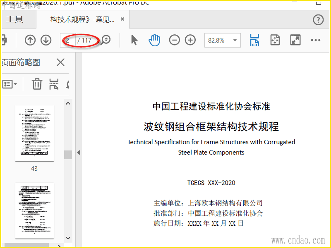Switch to the 构技术规程》-意见... document tab
Image resolution: width=331 pixels, height=248 pixels.
pyautogui.click(x=82, y=19)
